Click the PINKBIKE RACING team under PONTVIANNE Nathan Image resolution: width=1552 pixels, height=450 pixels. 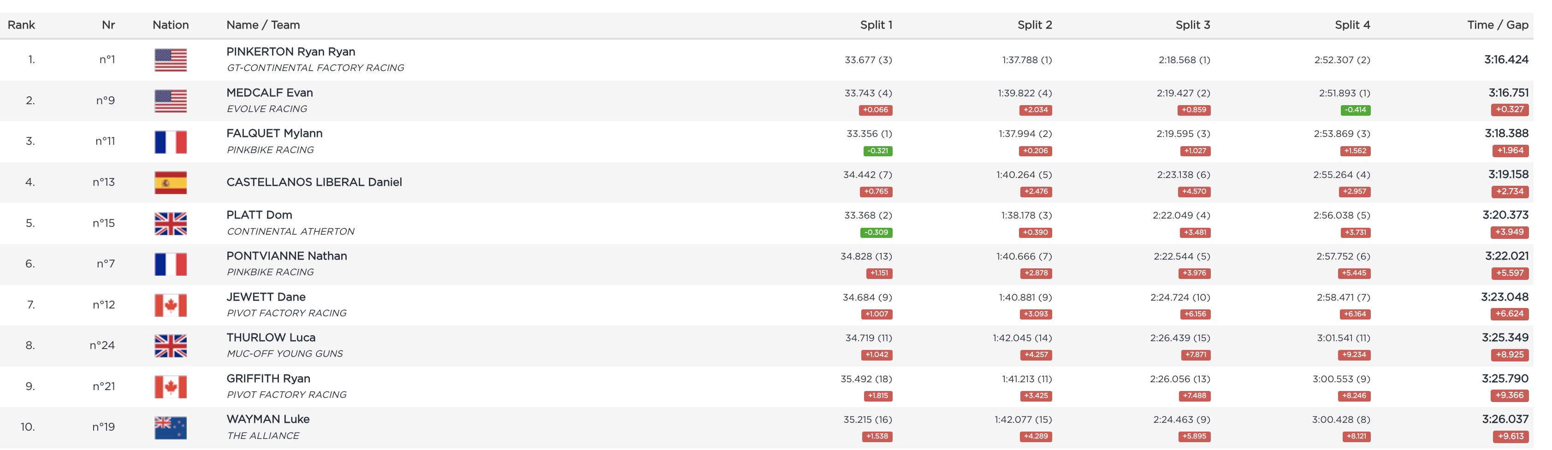270,272
